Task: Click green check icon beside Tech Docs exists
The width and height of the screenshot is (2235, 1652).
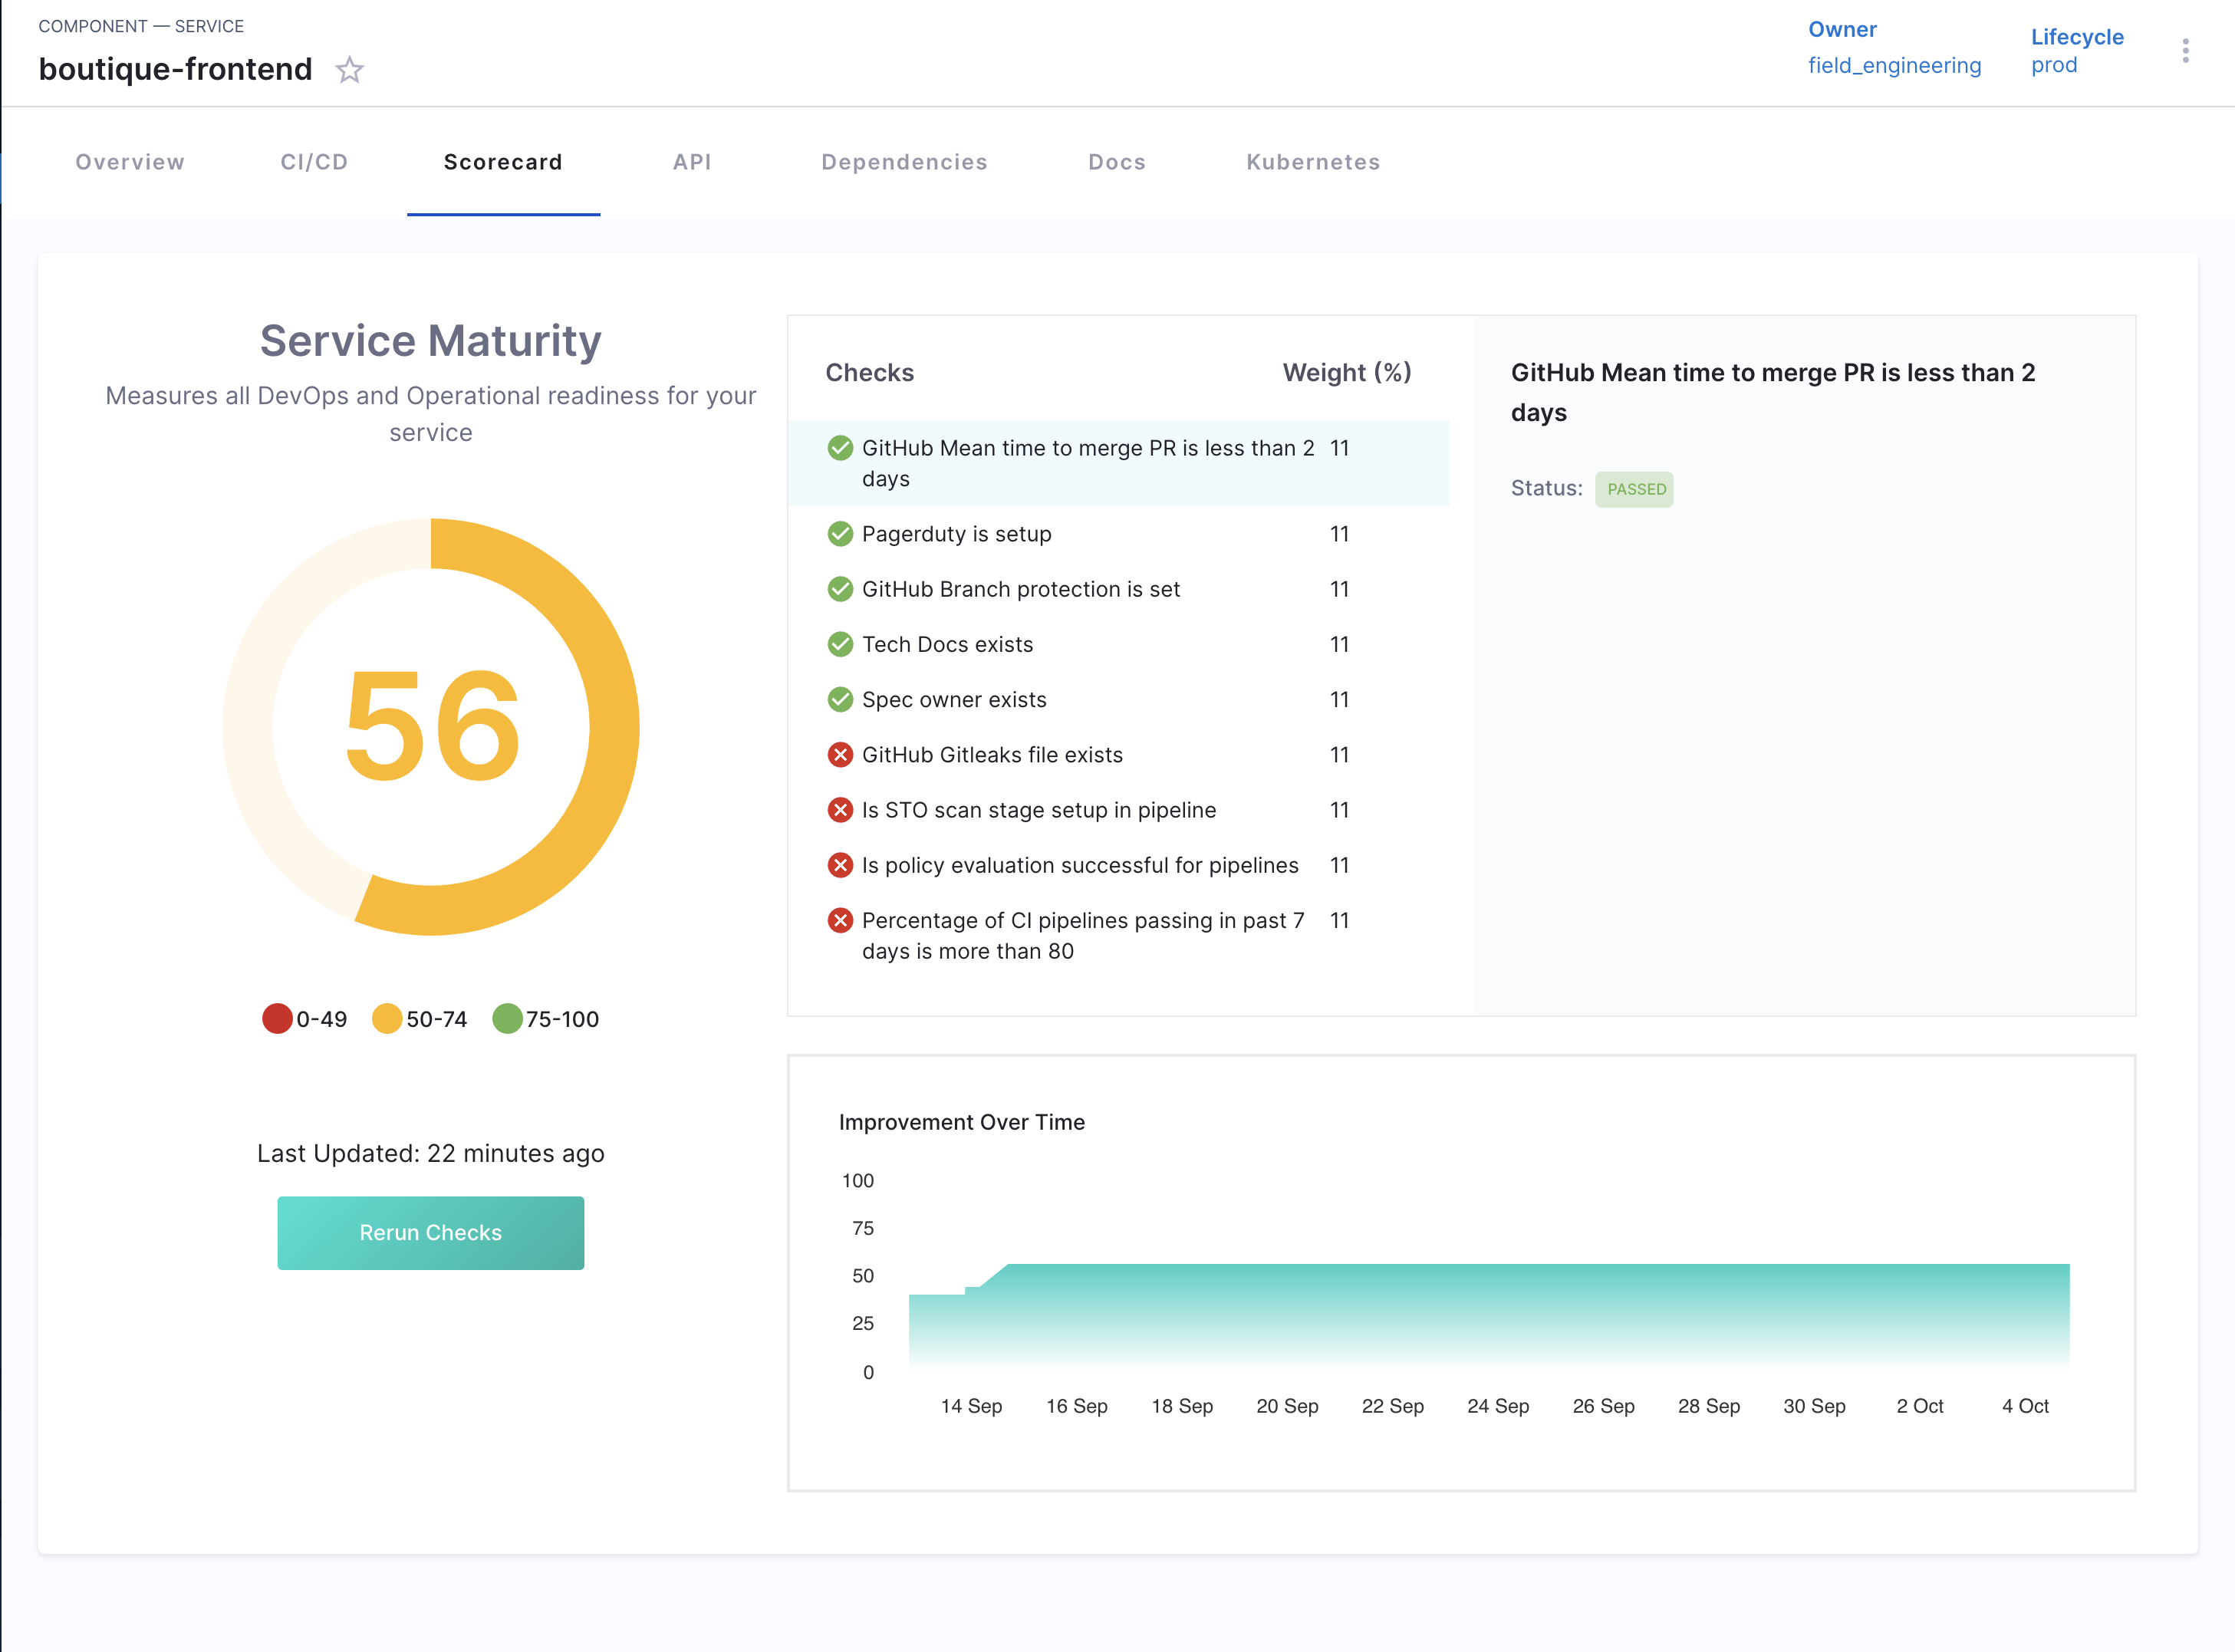Action: click(x=840, y=645)
